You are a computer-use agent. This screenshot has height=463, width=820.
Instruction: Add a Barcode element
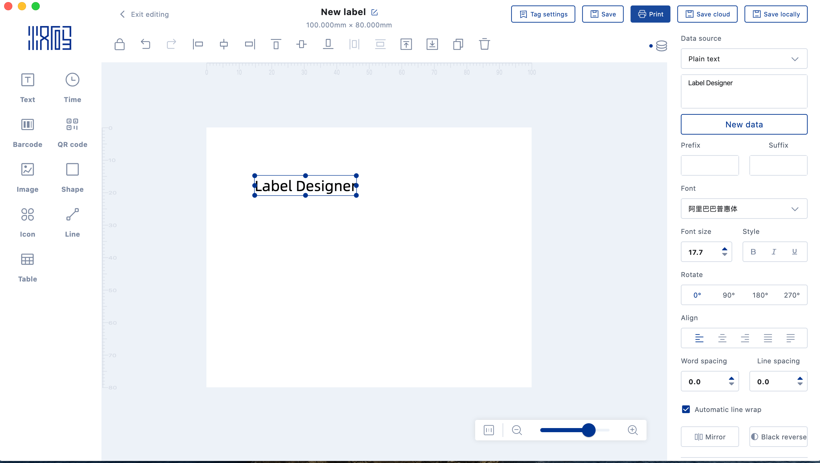[x=27, y=132]
